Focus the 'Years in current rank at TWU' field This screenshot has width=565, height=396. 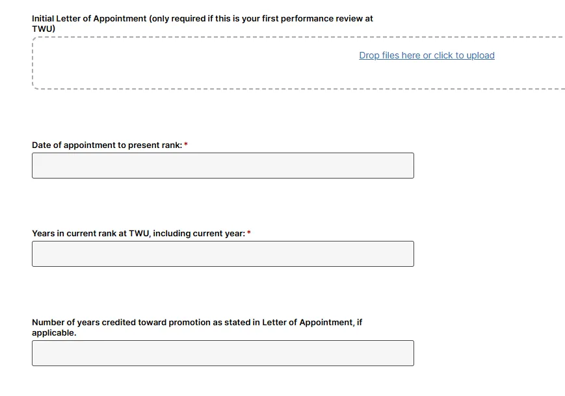coord(222,254)
